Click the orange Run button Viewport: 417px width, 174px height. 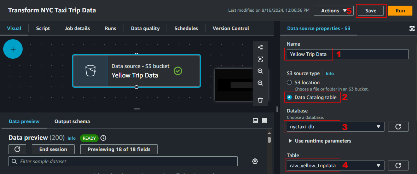(400, 11)
